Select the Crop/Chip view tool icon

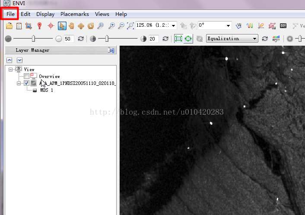click(29, 25)
